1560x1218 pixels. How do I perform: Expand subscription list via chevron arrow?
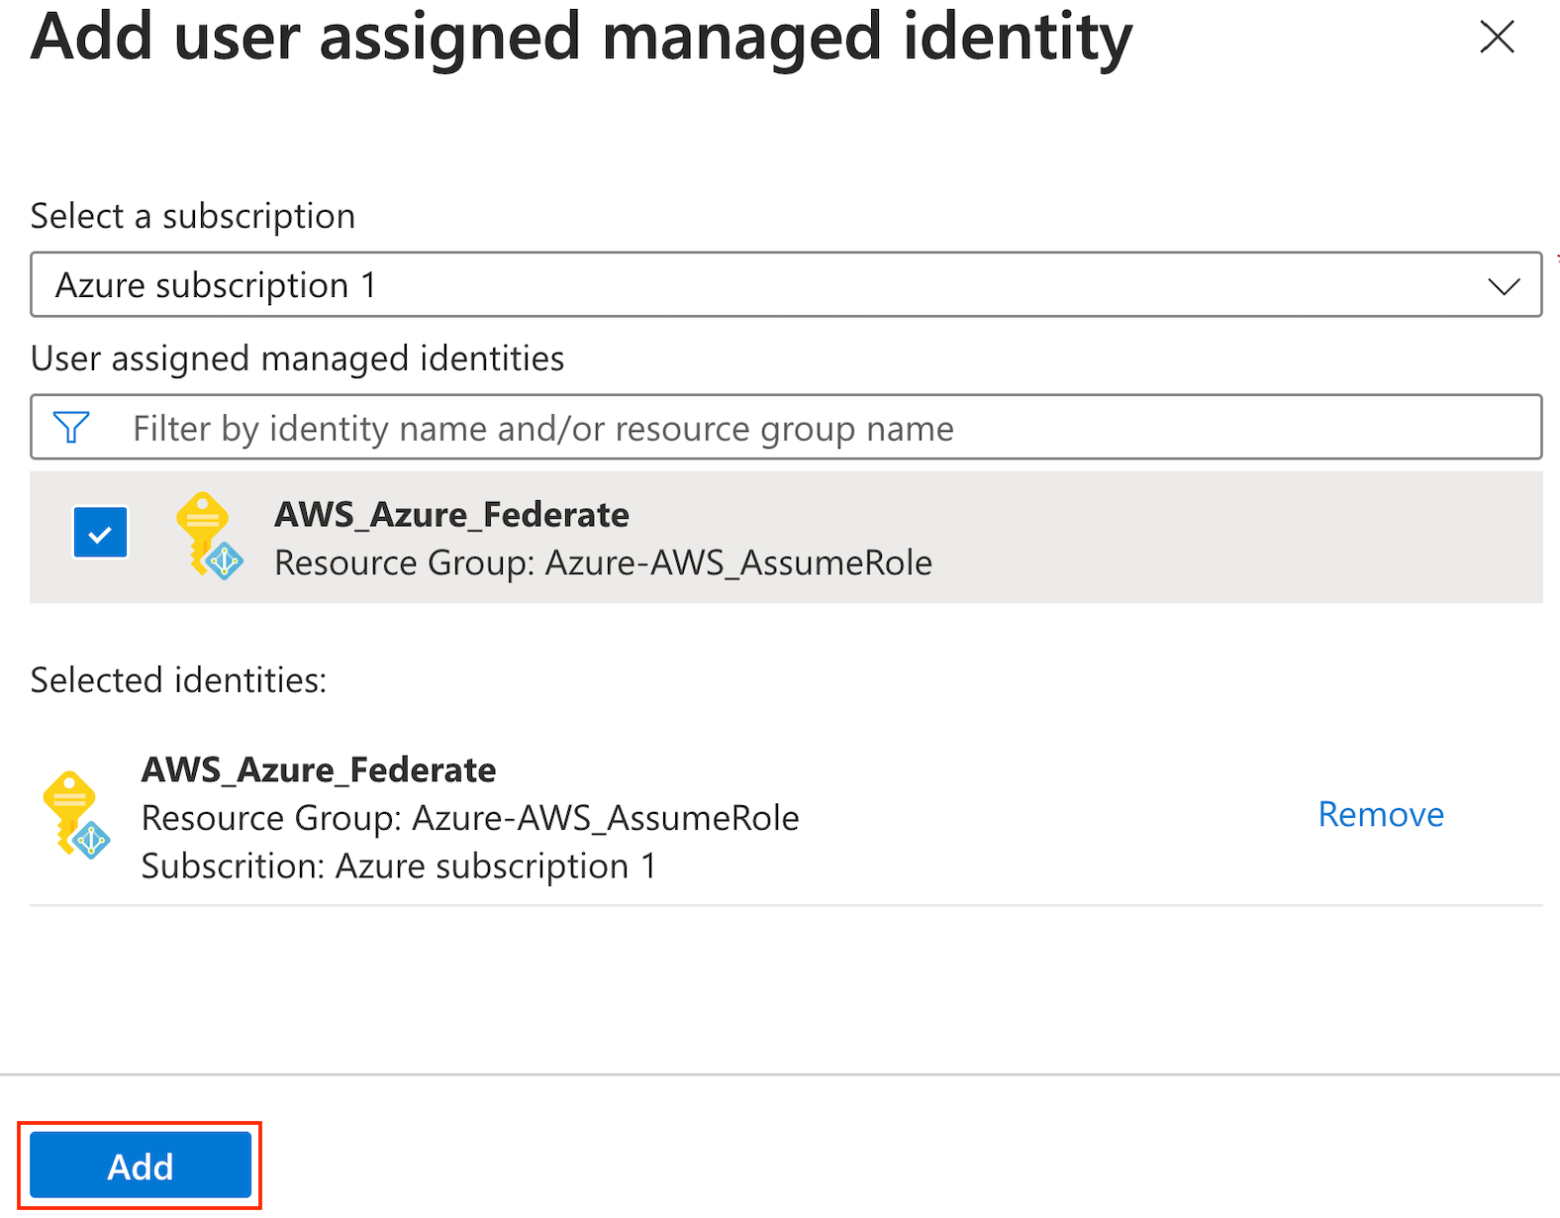pyautogui.click(x=1504, y=286)
